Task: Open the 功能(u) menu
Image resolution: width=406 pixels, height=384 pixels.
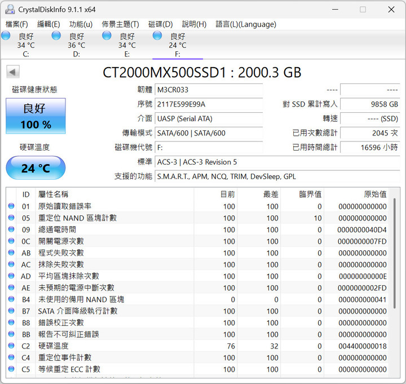Action: click(81, 24)
